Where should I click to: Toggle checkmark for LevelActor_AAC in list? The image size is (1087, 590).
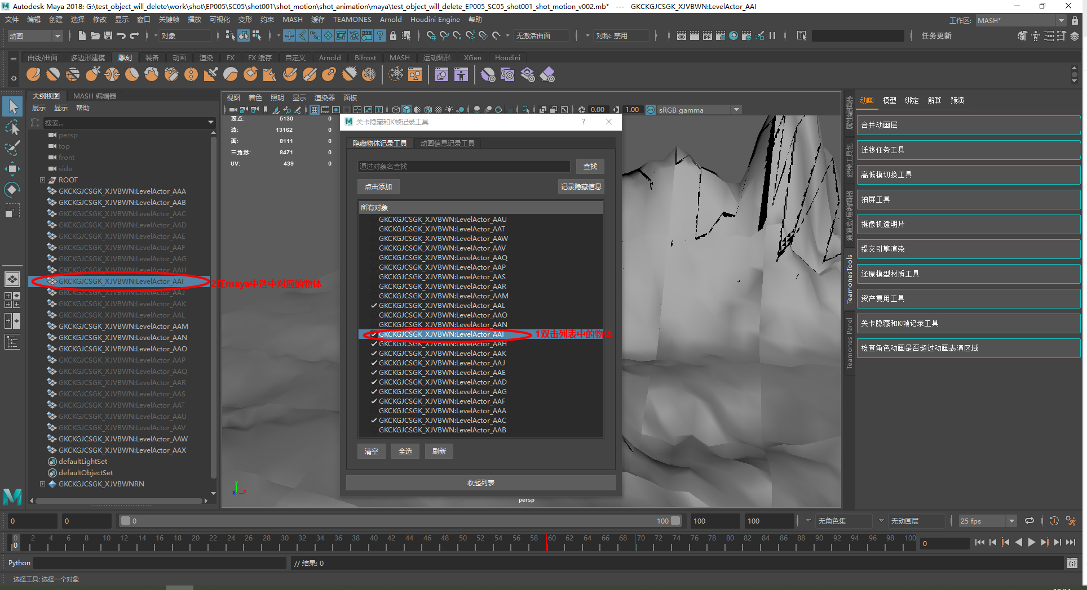(374, 421)
